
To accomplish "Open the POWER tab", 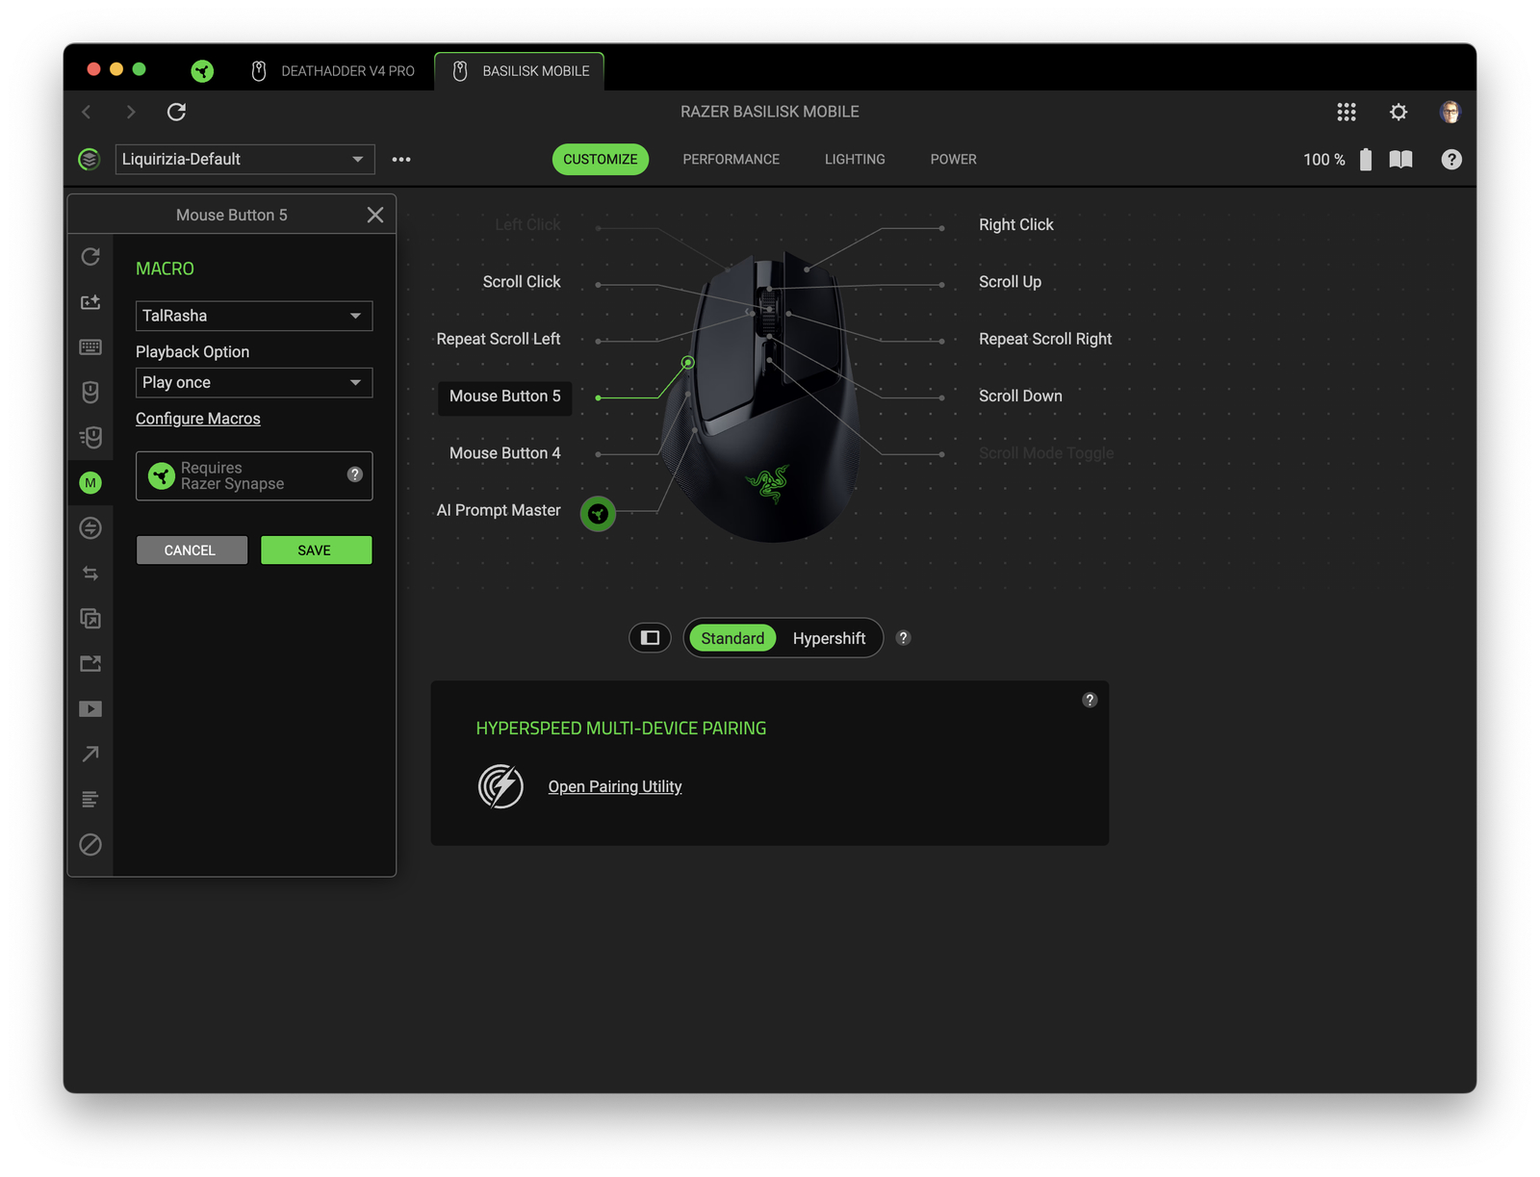I will (954, 160).
